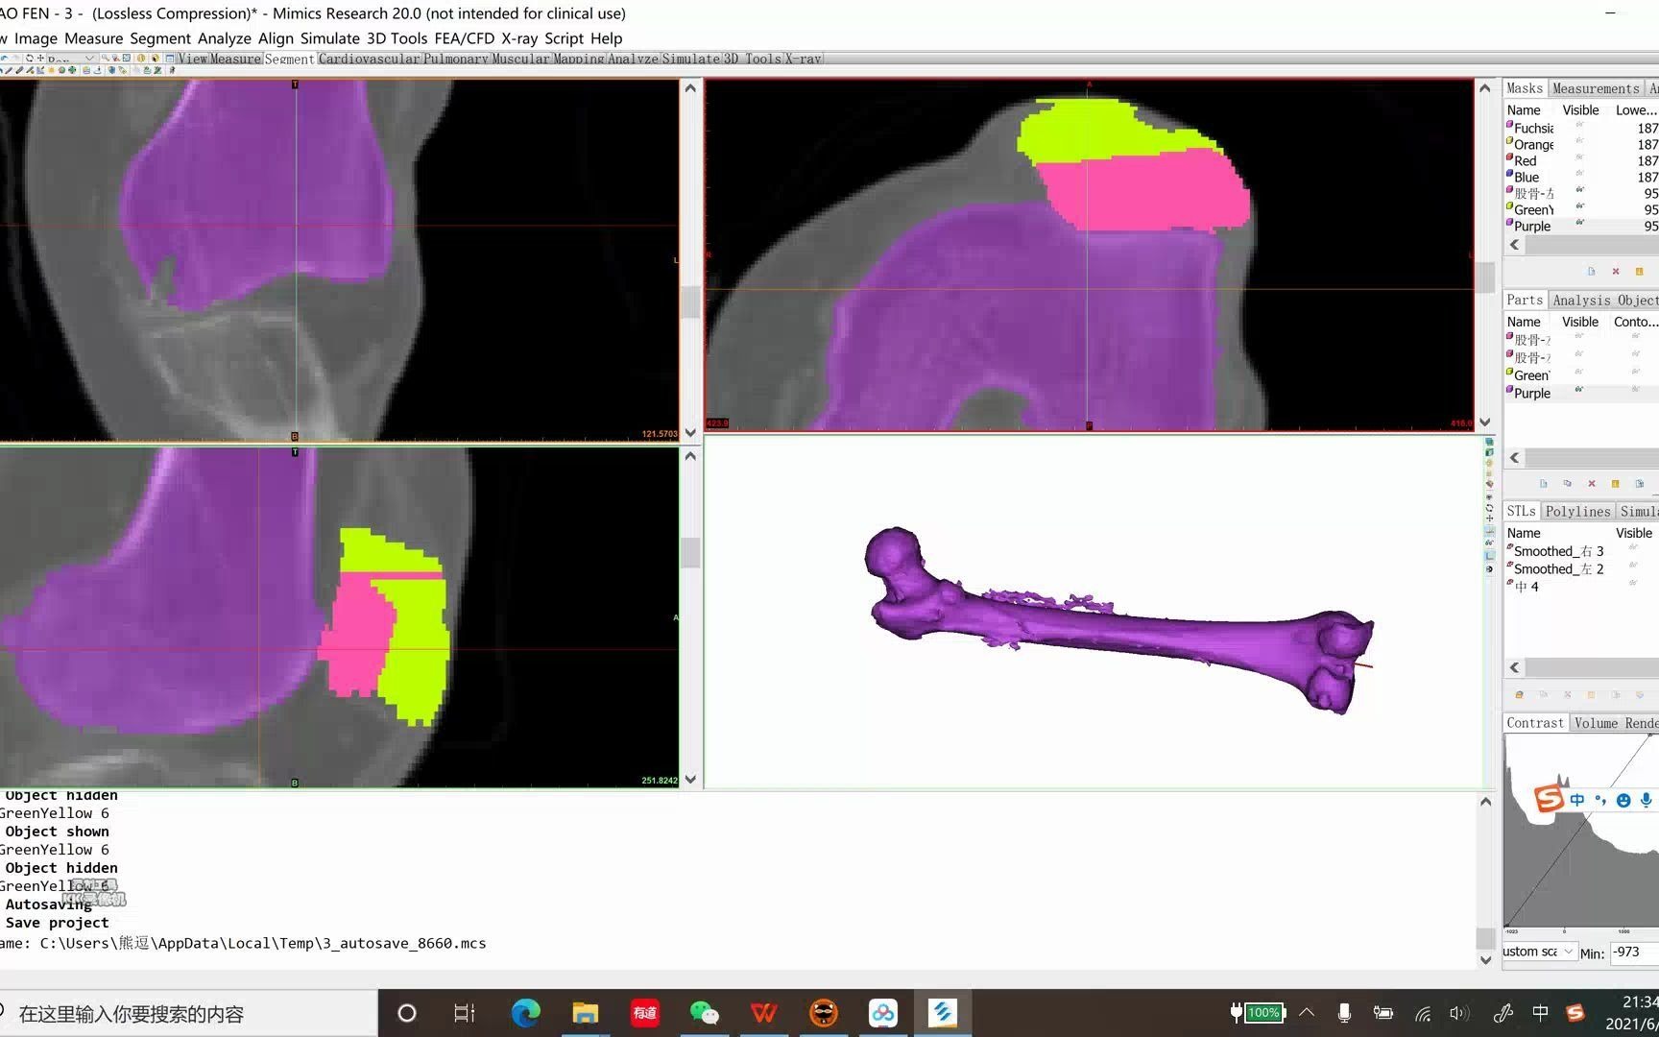Viewport: 1659px width, 1037px height.
Task: Open Youdao app from the taskbar
Action: 644,1013
